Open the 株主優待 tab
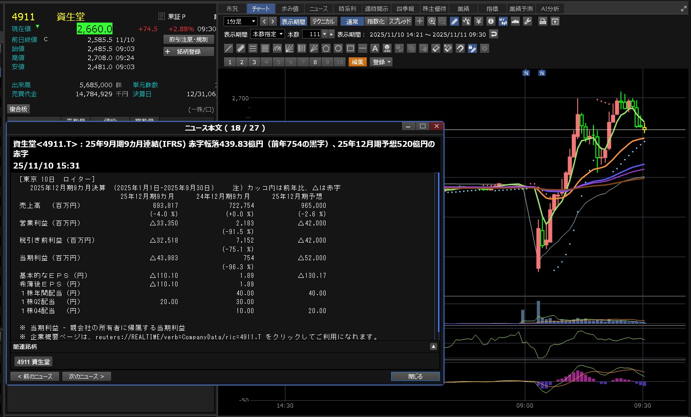The image size is (691, 417). tap(434, 9)
